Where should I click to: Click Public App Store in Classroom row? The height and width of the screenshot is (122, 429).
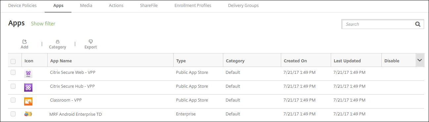(192, 100)
